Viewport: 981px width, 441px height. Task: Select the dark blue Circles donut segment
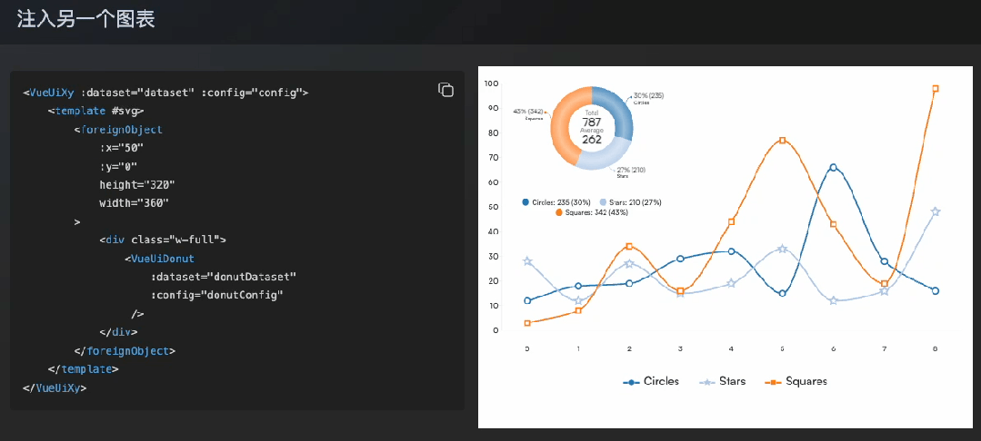[x=620, y=108]
